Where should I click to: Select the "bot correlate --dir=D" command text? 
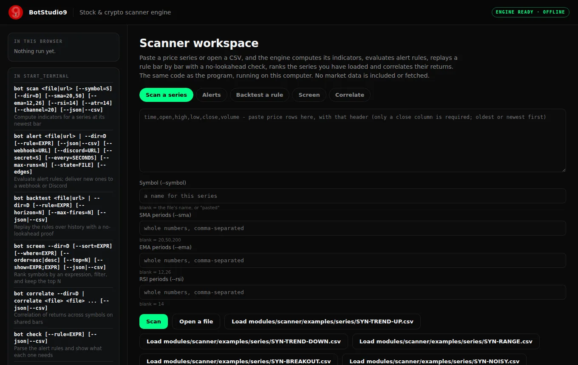point(62,300)
